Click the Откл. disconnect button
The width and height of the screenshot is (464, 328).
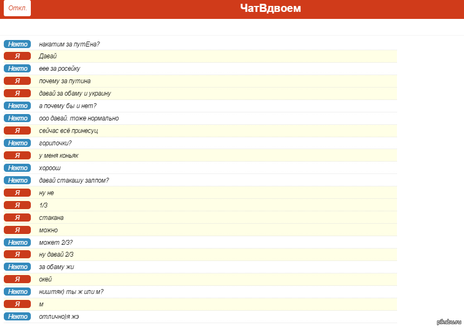coord(17,9)
